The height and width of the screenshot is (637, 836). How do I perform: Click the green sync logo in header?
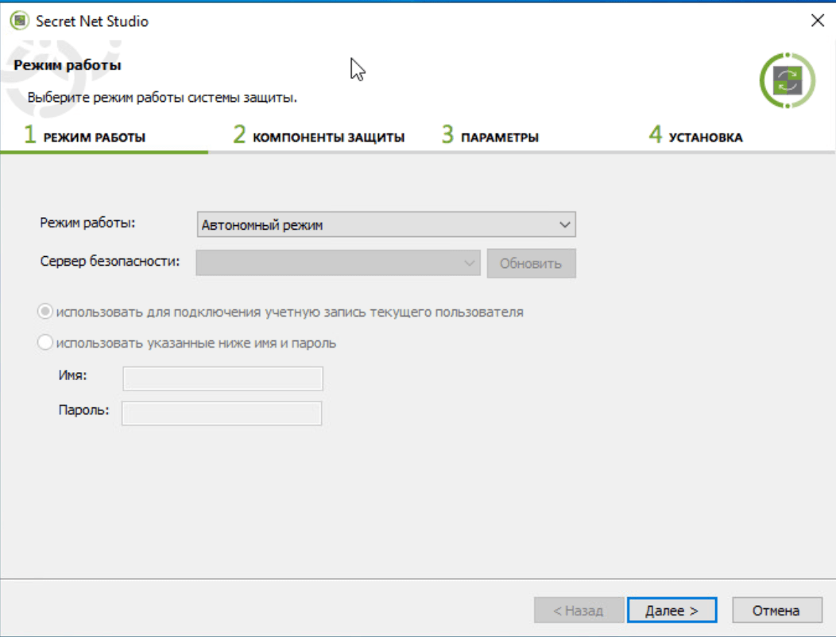tap(787, 80)
